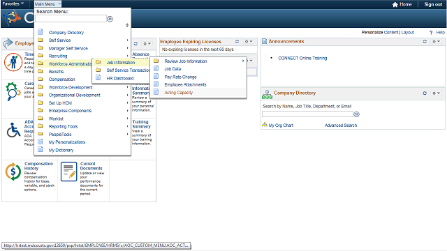Screen dimensions: 447x251
Task: Click the Layout link
Action: [408, 33]
